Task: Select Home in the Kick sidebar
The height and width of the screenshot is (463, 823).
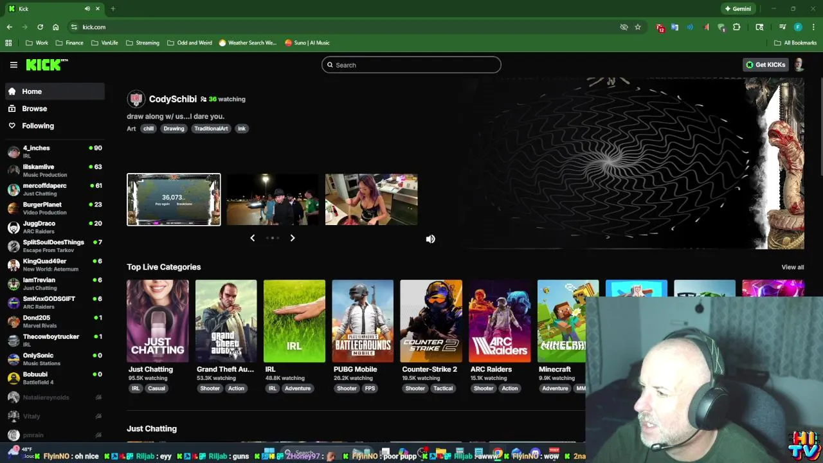Action: coord(55,91)
